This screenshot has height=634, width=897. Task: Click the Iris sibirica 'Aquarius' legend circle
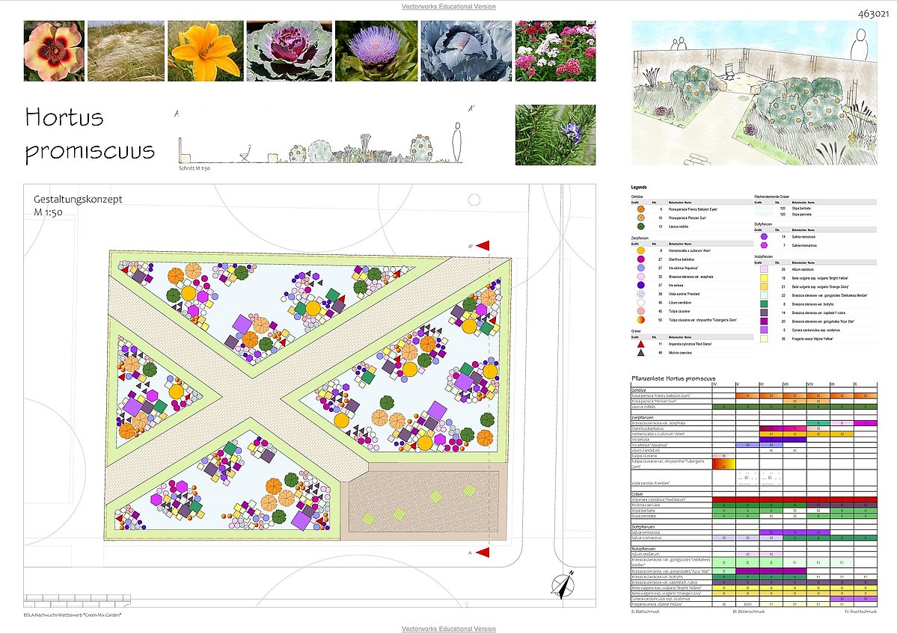click(x=640, y=268)
